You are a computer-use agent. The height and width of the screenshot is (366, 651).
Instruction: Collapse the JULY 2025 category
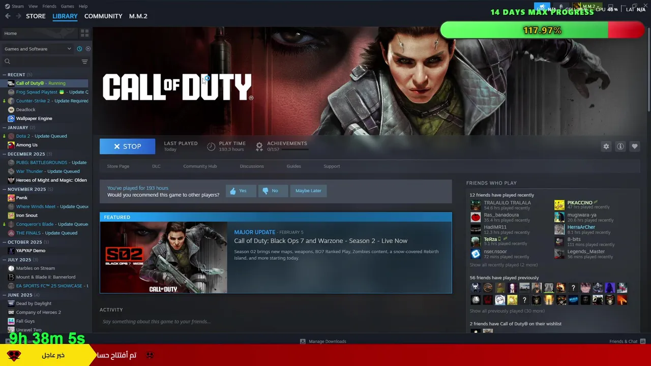pos(5,260)
